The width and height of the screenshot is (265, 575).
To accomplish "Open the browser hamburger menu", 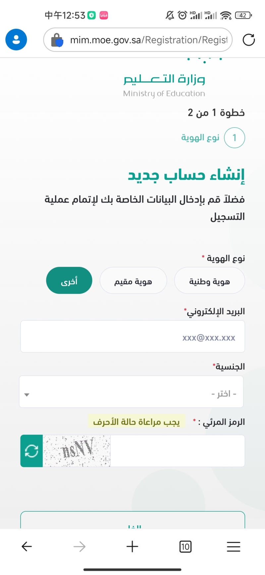I will pos(234,546).
